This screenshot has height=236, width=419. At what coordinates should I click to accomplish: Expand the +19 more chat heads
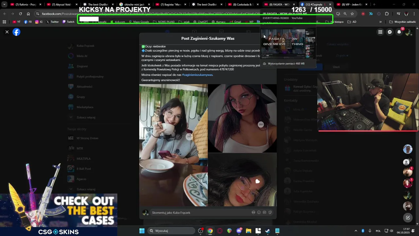[x=408, y=206]
